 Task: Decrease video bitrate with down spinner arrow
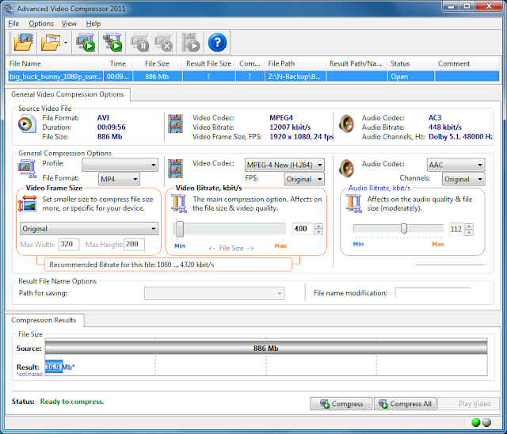[318, 232]
